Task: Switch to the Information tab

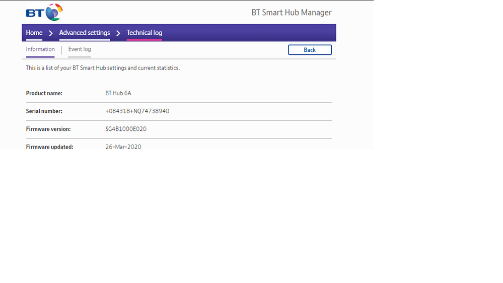Action: pos(40,49)
